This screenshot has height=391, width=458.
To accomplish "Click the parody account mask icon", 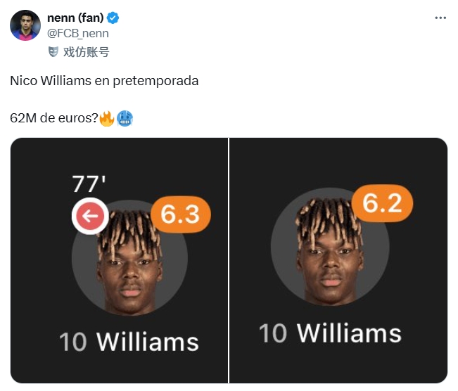I will click(x=53, y=51).
